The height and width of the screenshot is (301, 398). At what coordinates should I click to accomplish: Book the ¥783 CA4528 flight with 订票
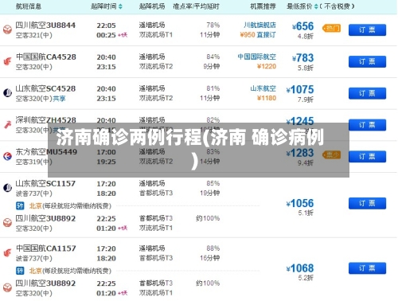tap(367, 61)
